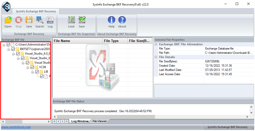Toggle checkbox of file under LIB
The image size is (255, 131).
coord(42,76)
